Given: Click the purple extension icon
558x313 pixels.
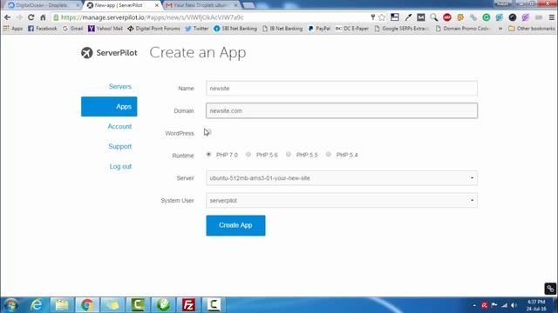Looking at the screenshot, I should (x=525, y=17).
